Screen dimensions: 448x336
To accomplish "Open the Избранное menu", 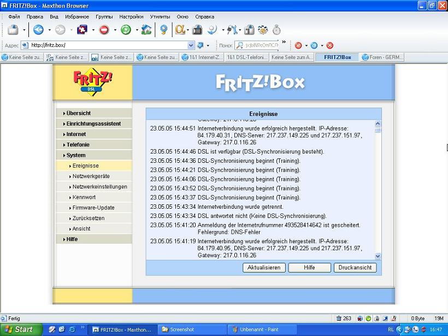I will click(77, 16).
